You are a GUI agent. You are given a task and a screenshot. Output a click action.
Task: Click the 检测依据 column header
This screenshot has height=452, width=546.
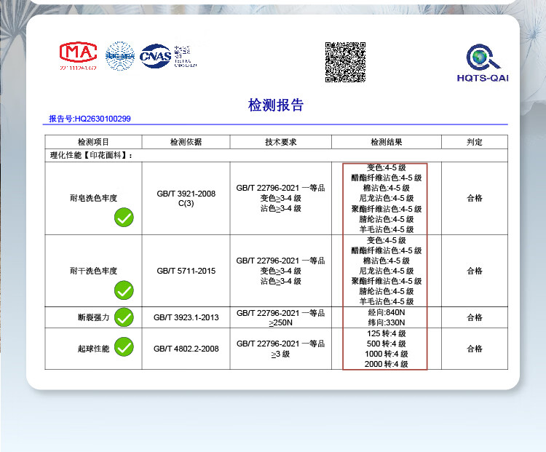pyautogui.click(x=185, y=143)
